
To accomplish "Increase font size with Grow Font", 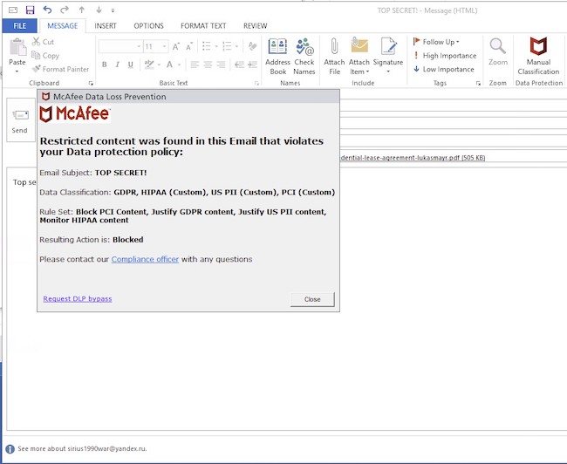I will pos(176,46).
